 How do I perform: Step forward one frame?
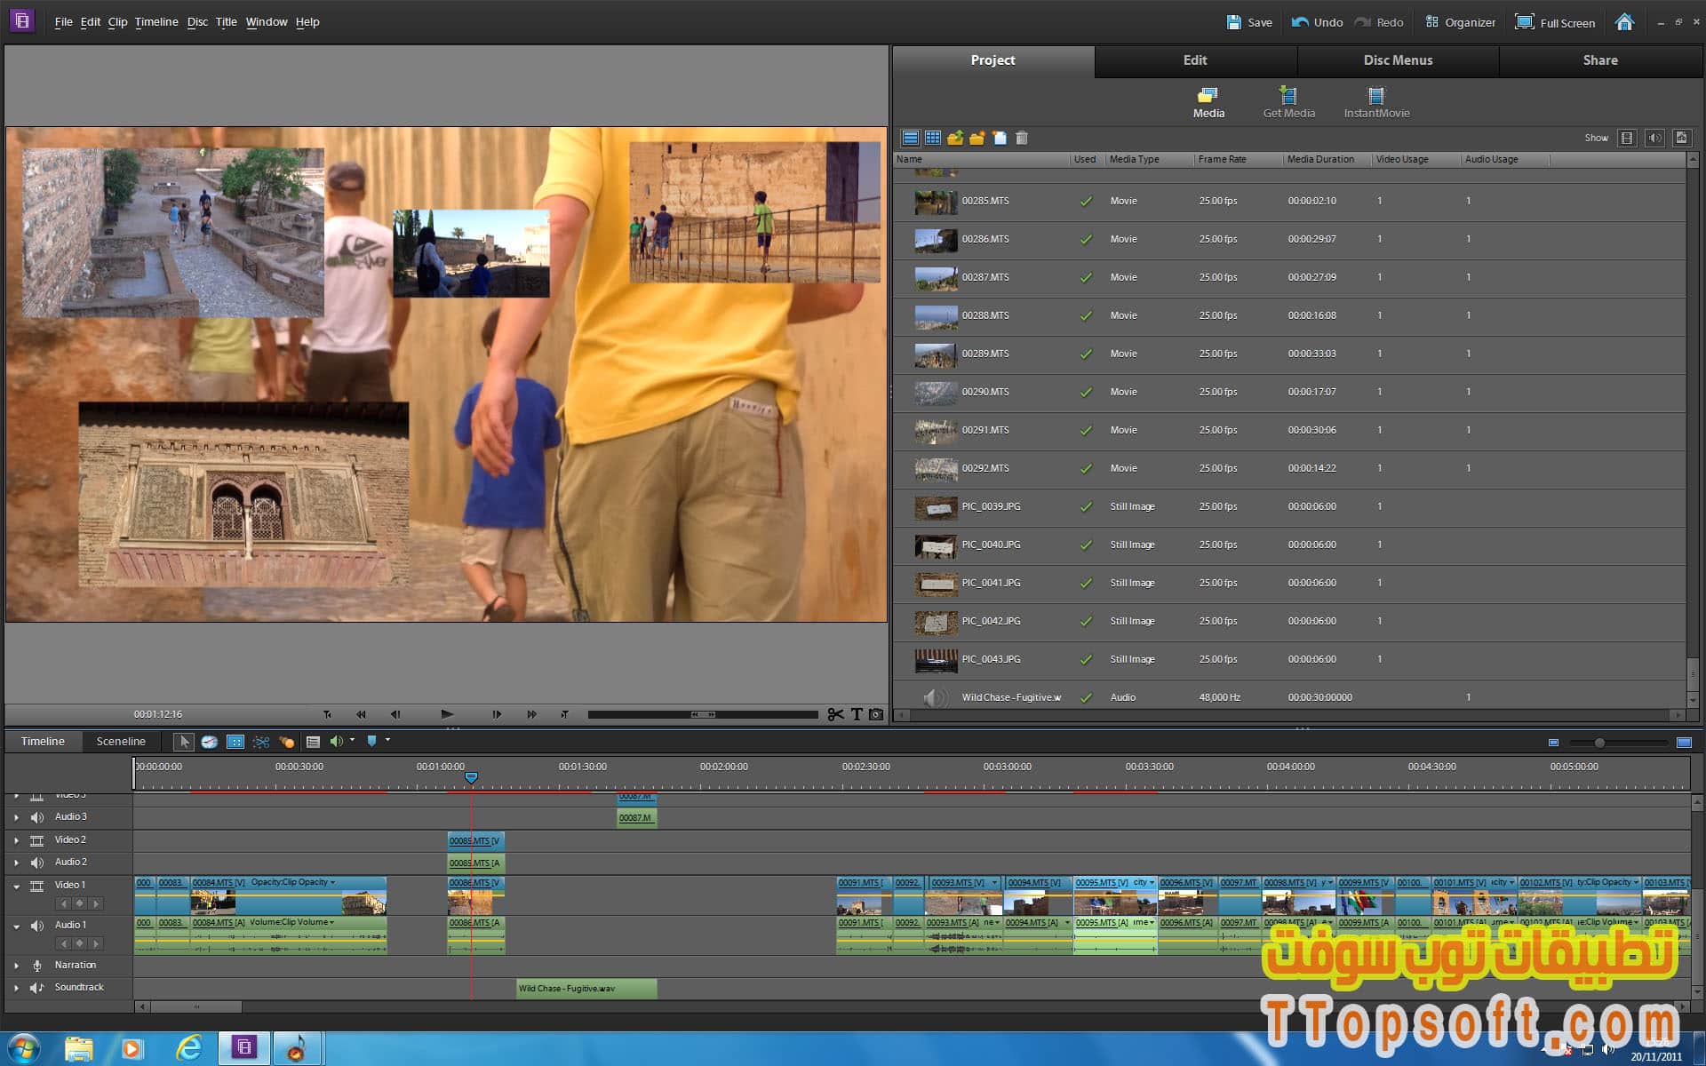(497, 714)
